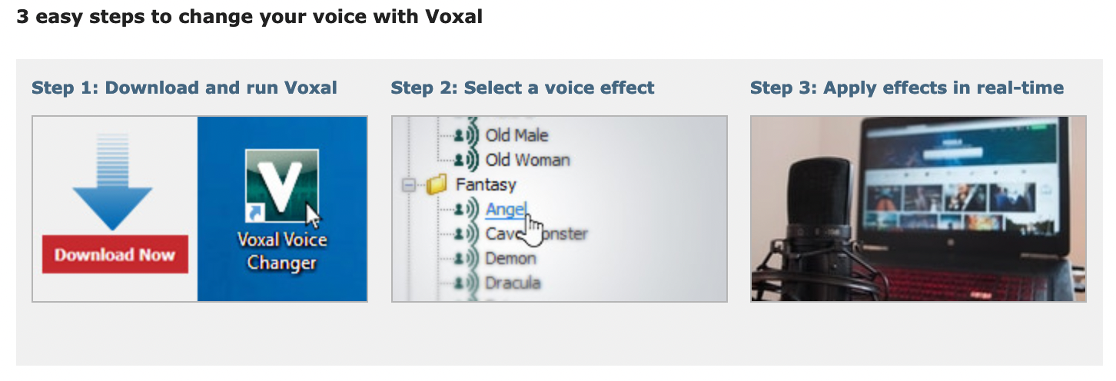Select the Old Woman voice
1116x381 pixels.
click(x=527, y=160)
